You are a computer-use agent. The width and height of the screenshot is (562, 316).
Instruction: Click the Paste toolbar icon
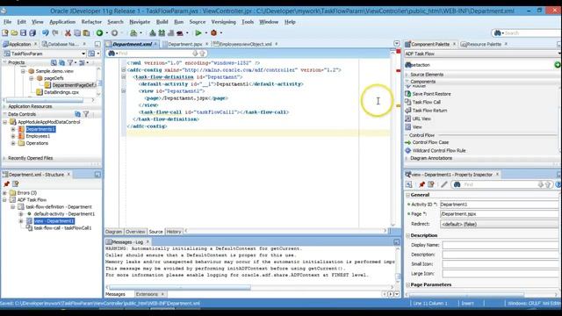86,33
